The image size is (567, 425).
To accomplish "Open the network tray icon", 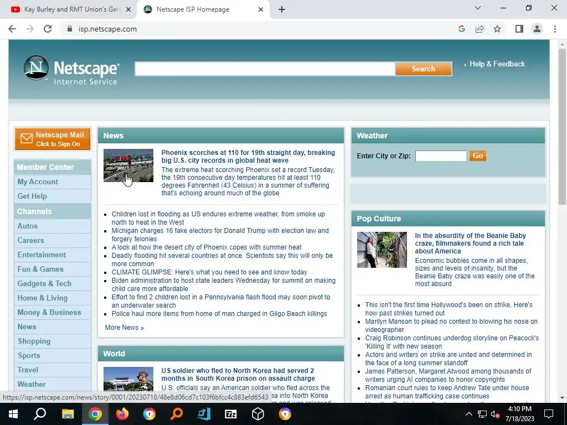I will coord(482,414).
